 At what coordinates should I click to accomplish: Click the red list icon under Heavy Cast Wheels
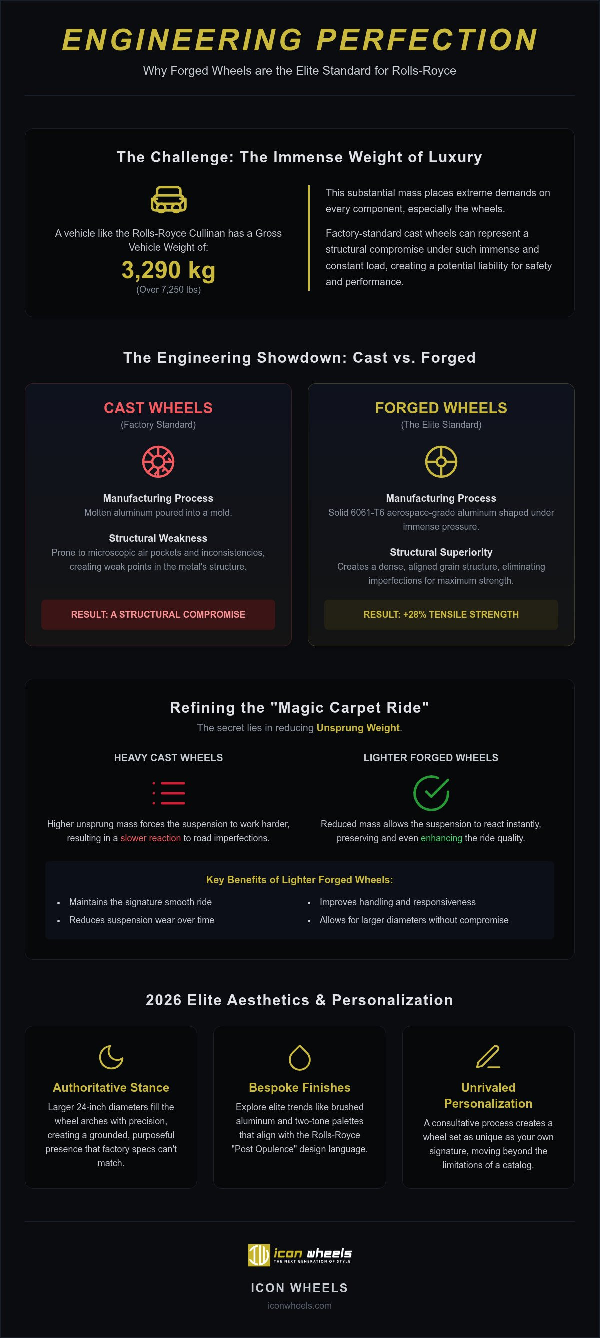168,793
